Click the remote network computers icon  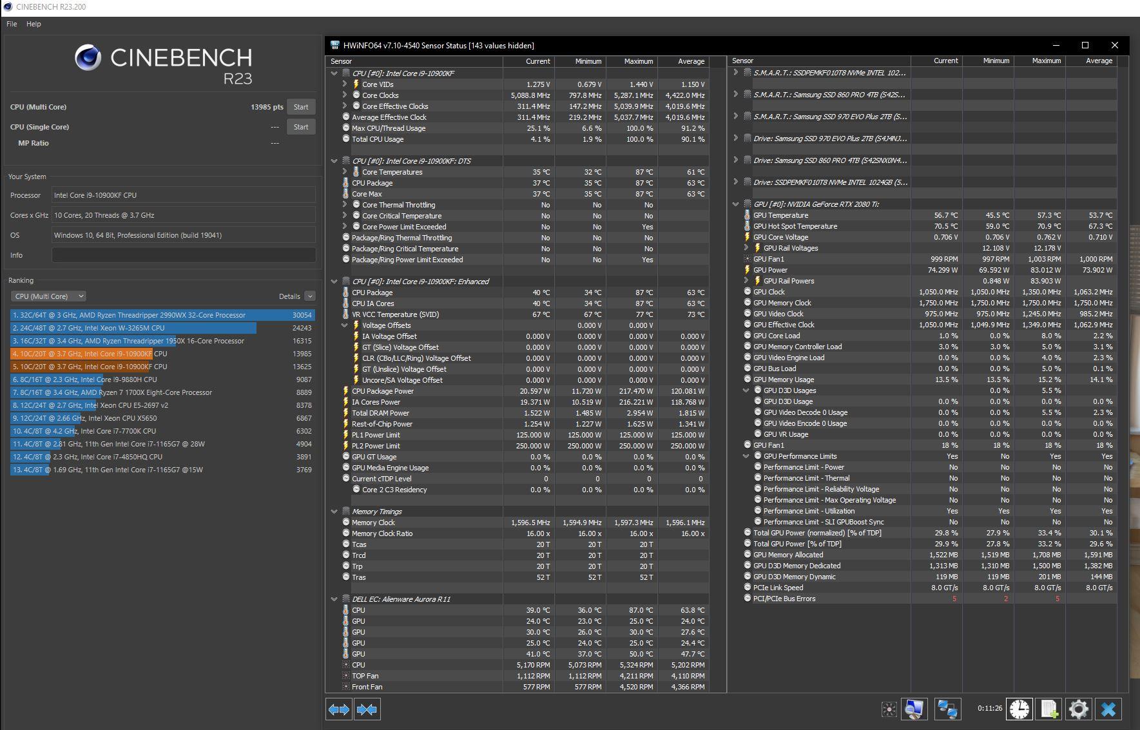click(x=947, y=709)
